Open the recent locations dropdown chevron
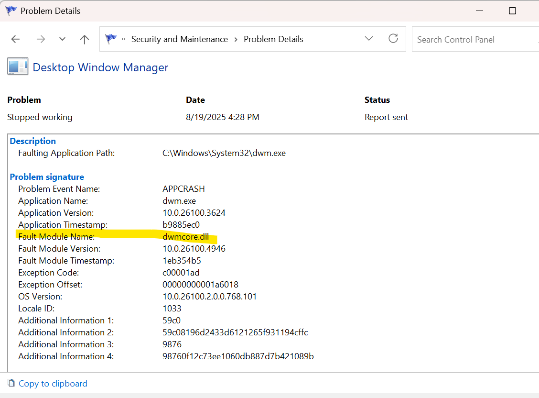The image size is (539, 398). 62,39
